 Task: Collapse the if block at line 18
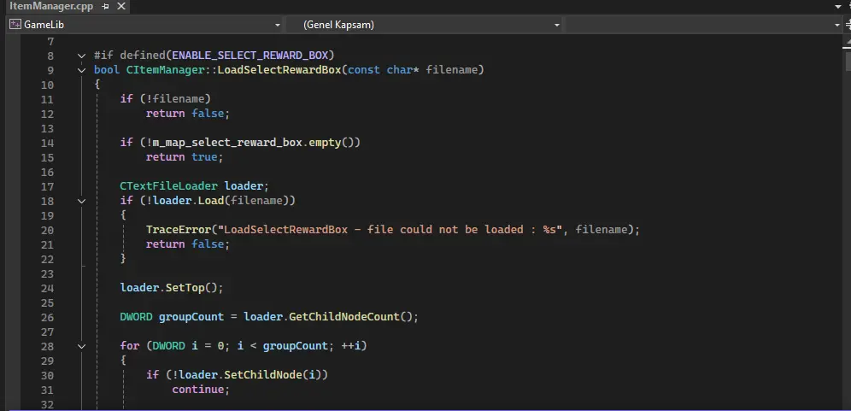[x=81, y=201]
